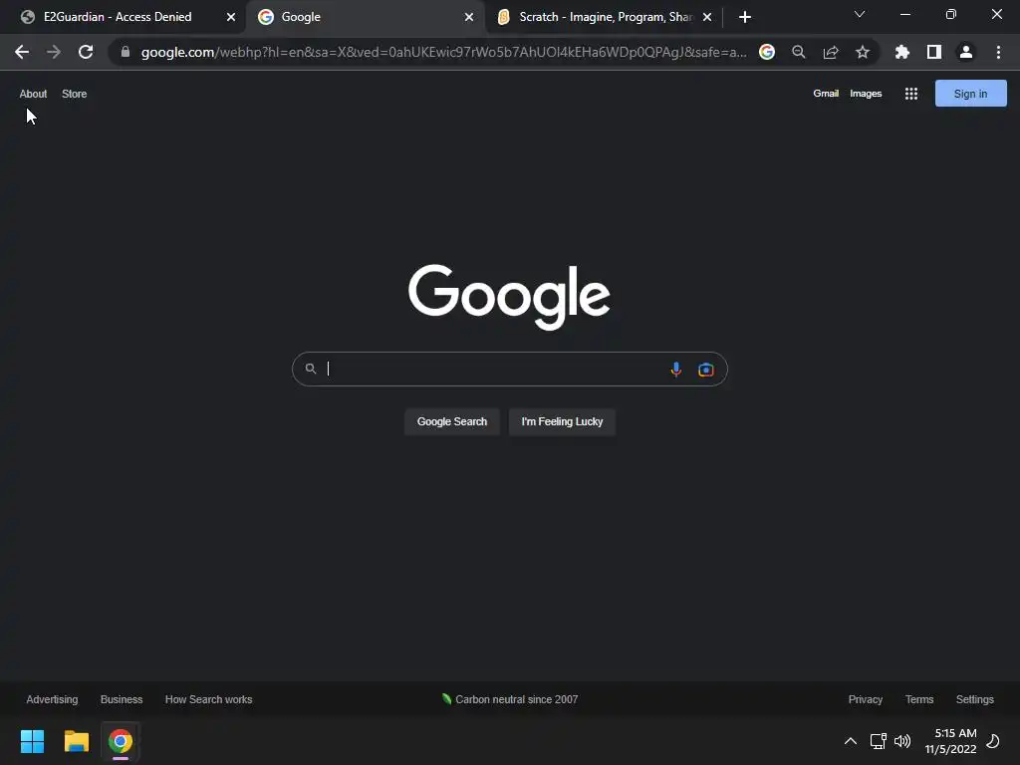Open File Explorer from taskbar

[76, 741]
